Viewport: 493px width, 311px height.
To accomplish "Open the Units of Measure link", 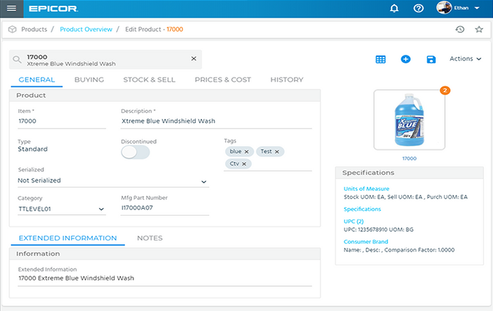I will 366,189.
